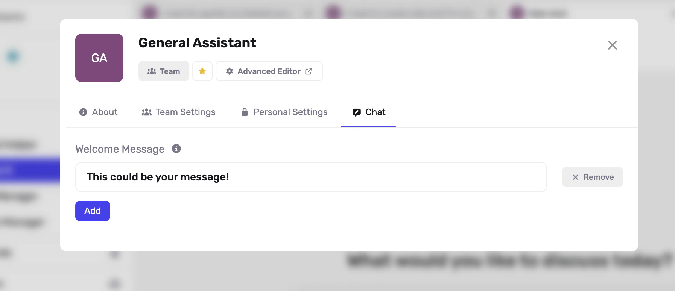Click the info icon on the About tab
Viewport: 675px width, 291px height.
tap(83, 112)
